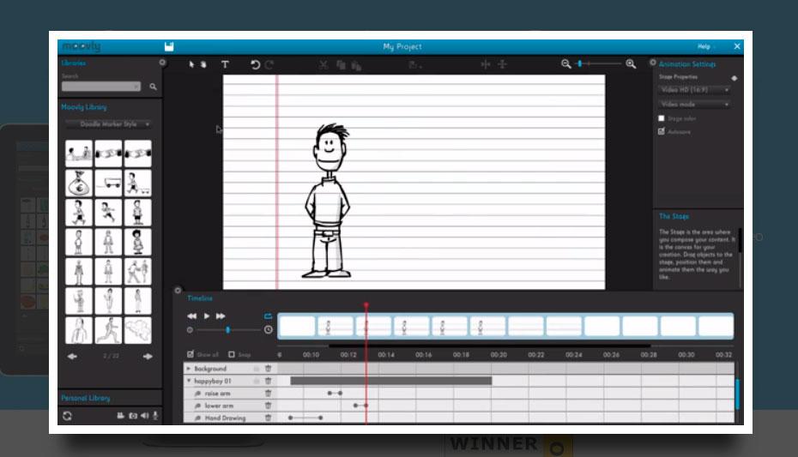Click the zoom out magnifier icon
The image size is (798, 457).
tap(565, 64)
